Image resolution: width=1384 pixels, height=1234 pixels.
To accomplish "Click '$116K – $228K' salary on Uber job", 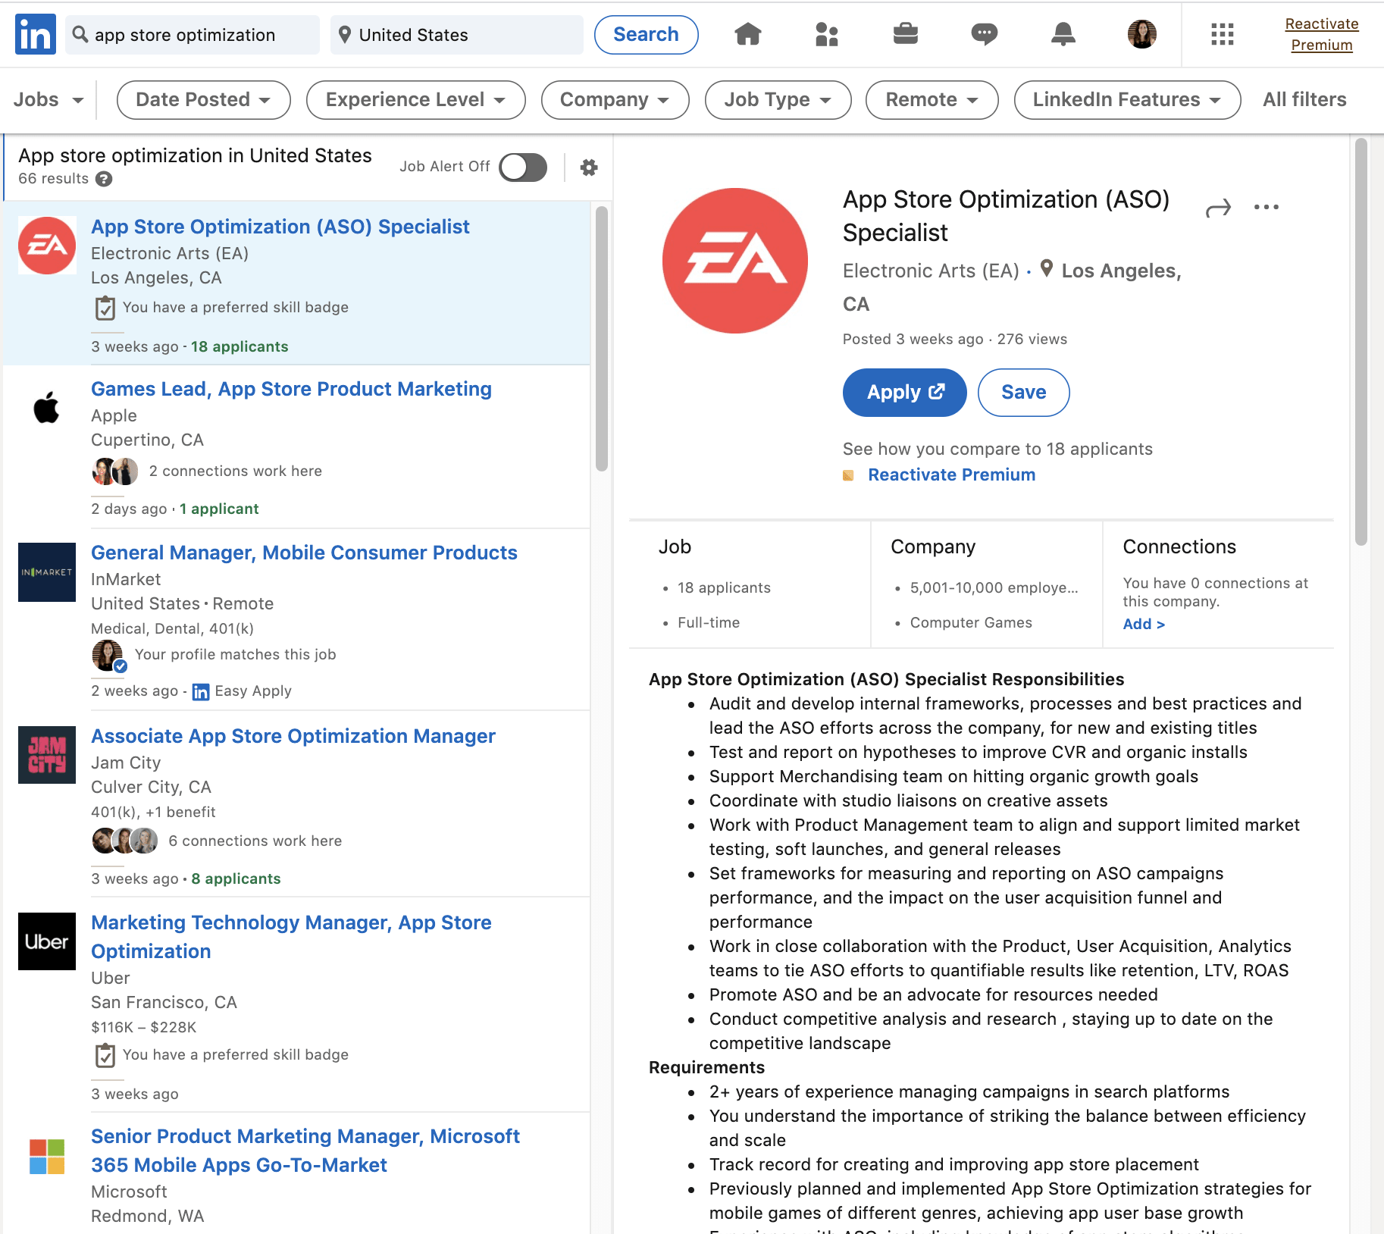I will pyautogui.click(x=144, y=1028).
